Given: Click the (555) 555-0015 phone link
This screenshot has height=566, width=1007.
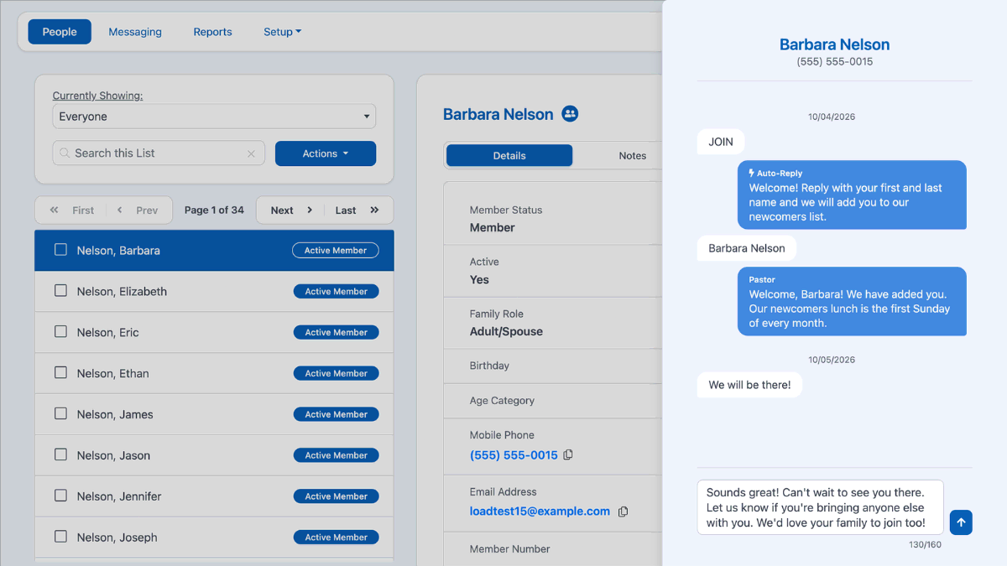Looking at the screenshot, I should (514, 454).
